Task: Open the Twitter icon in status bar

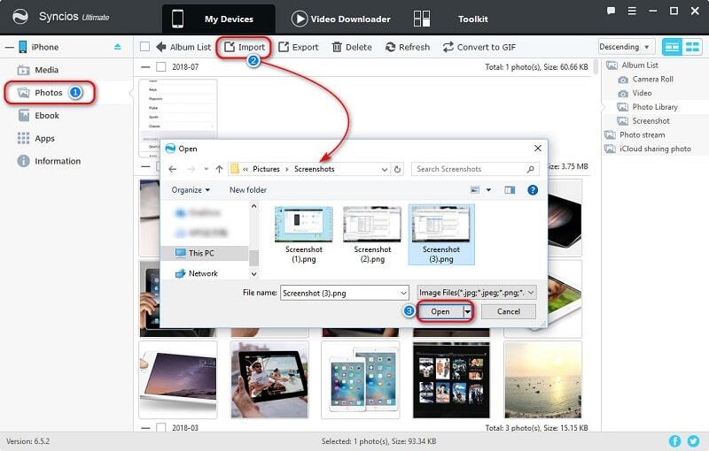Action: 694,440
